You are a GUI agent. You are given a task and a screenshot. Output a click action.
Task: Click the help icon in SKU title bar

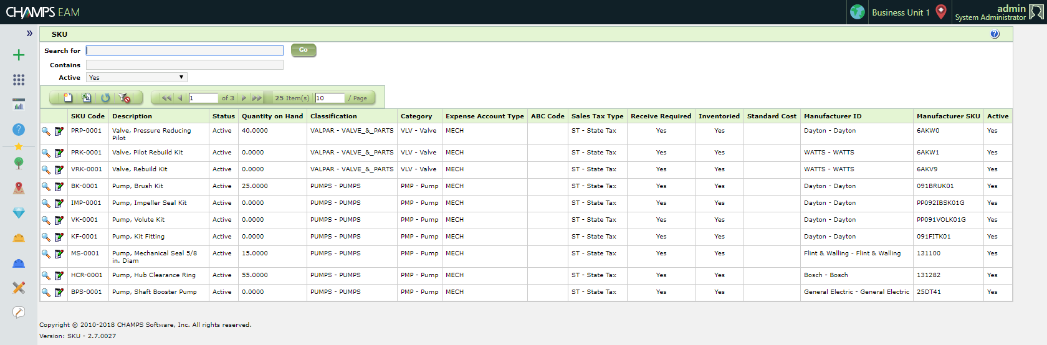(995, 34)
